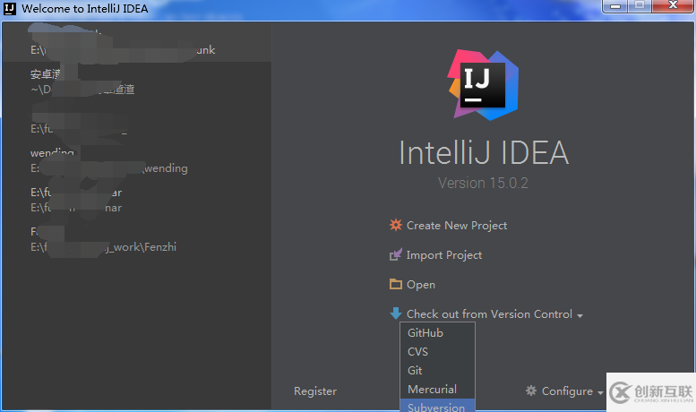Open the recent project with path ending 'nar'
This screenshot has width=696, height=412.
pyautogui.click(x=137, y=200)
